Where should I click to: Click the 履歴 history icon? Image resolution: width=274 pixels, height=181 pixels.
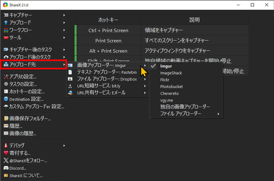6,126
